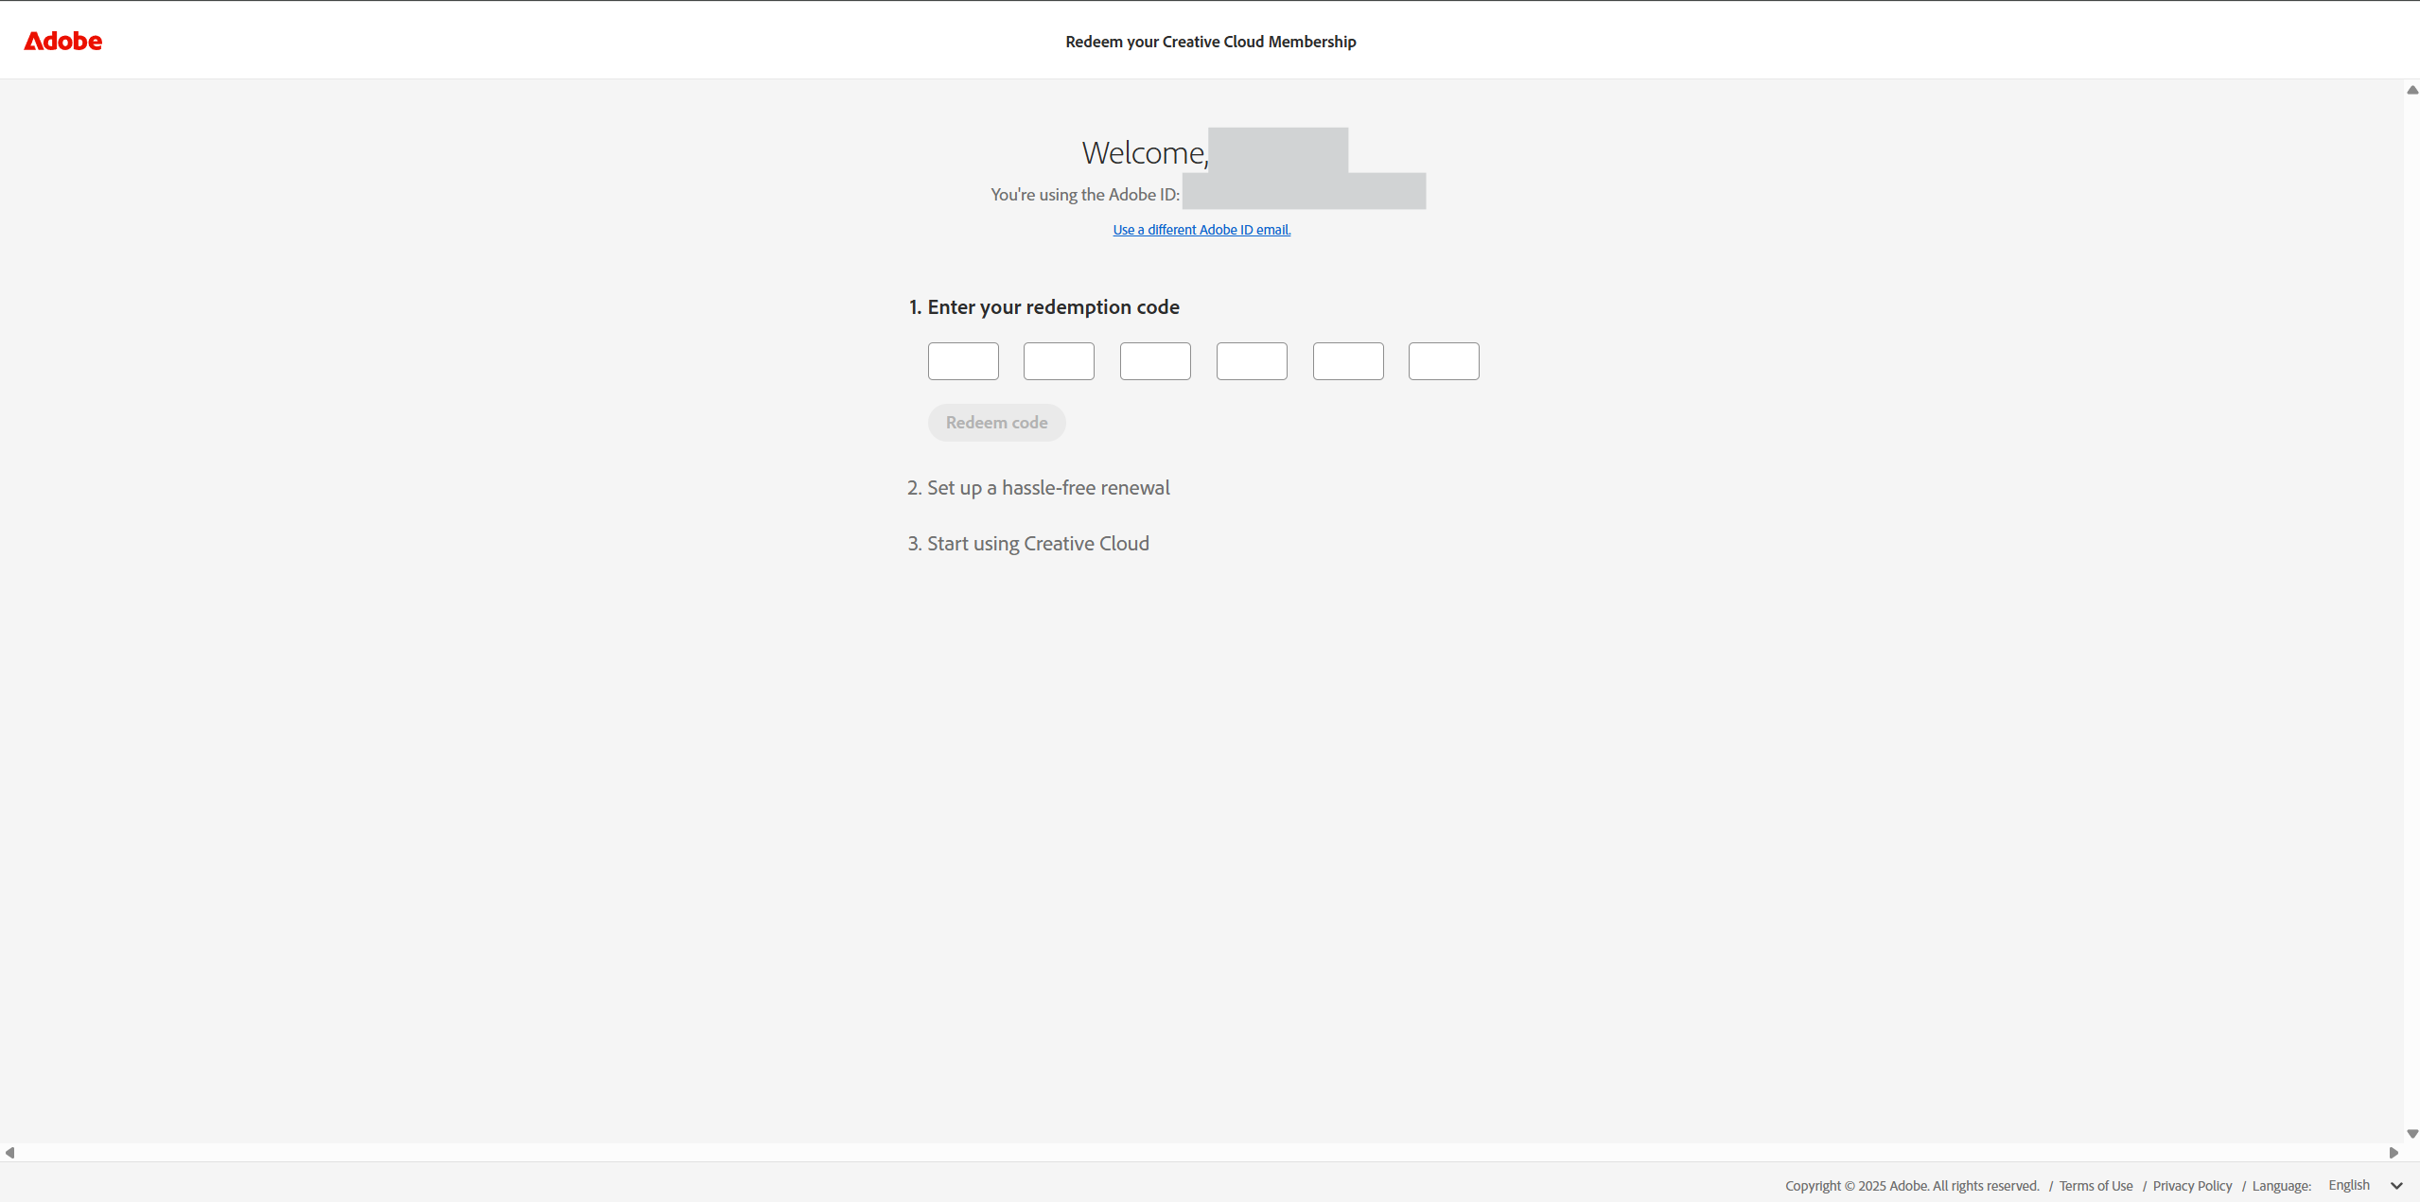Viewport: 2420px width, 1202px height.
Task: Focus the first redemption code box
Action: (963, 361)
